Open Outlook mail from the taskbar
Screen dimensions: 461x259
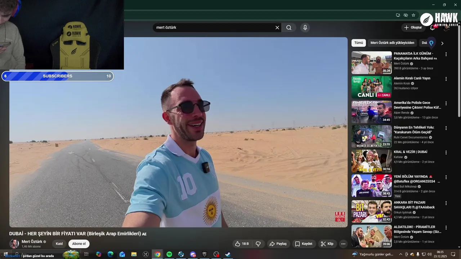(122, 254)
